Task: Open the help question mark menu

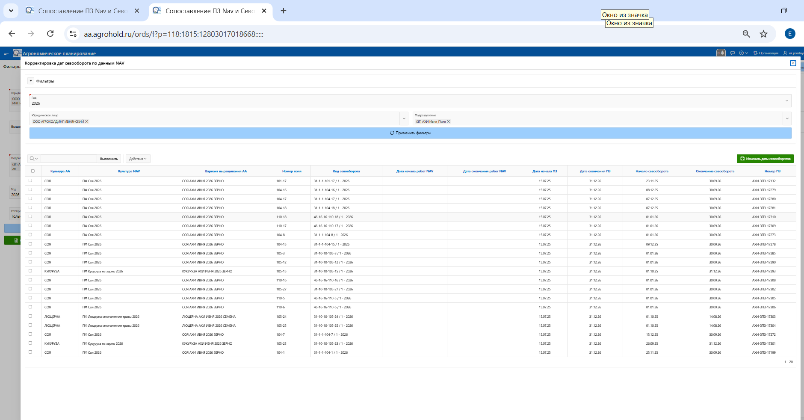Action: [x=742, y=53]
